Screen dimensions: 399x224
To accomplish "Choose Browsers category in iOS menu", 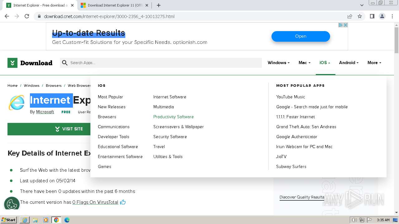I will pos(107,117).
